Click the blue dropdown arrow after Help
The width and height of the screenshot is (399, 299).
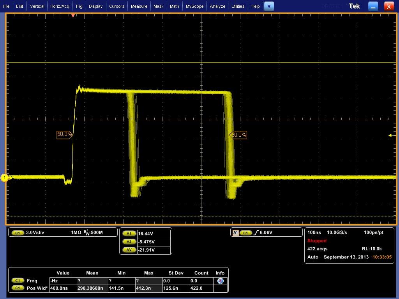[x=269, y=7]
